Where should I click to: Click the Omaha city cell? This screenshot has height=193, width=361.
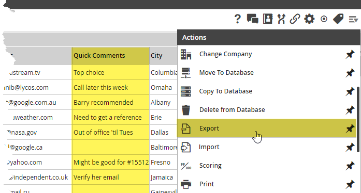click(164, 87)
